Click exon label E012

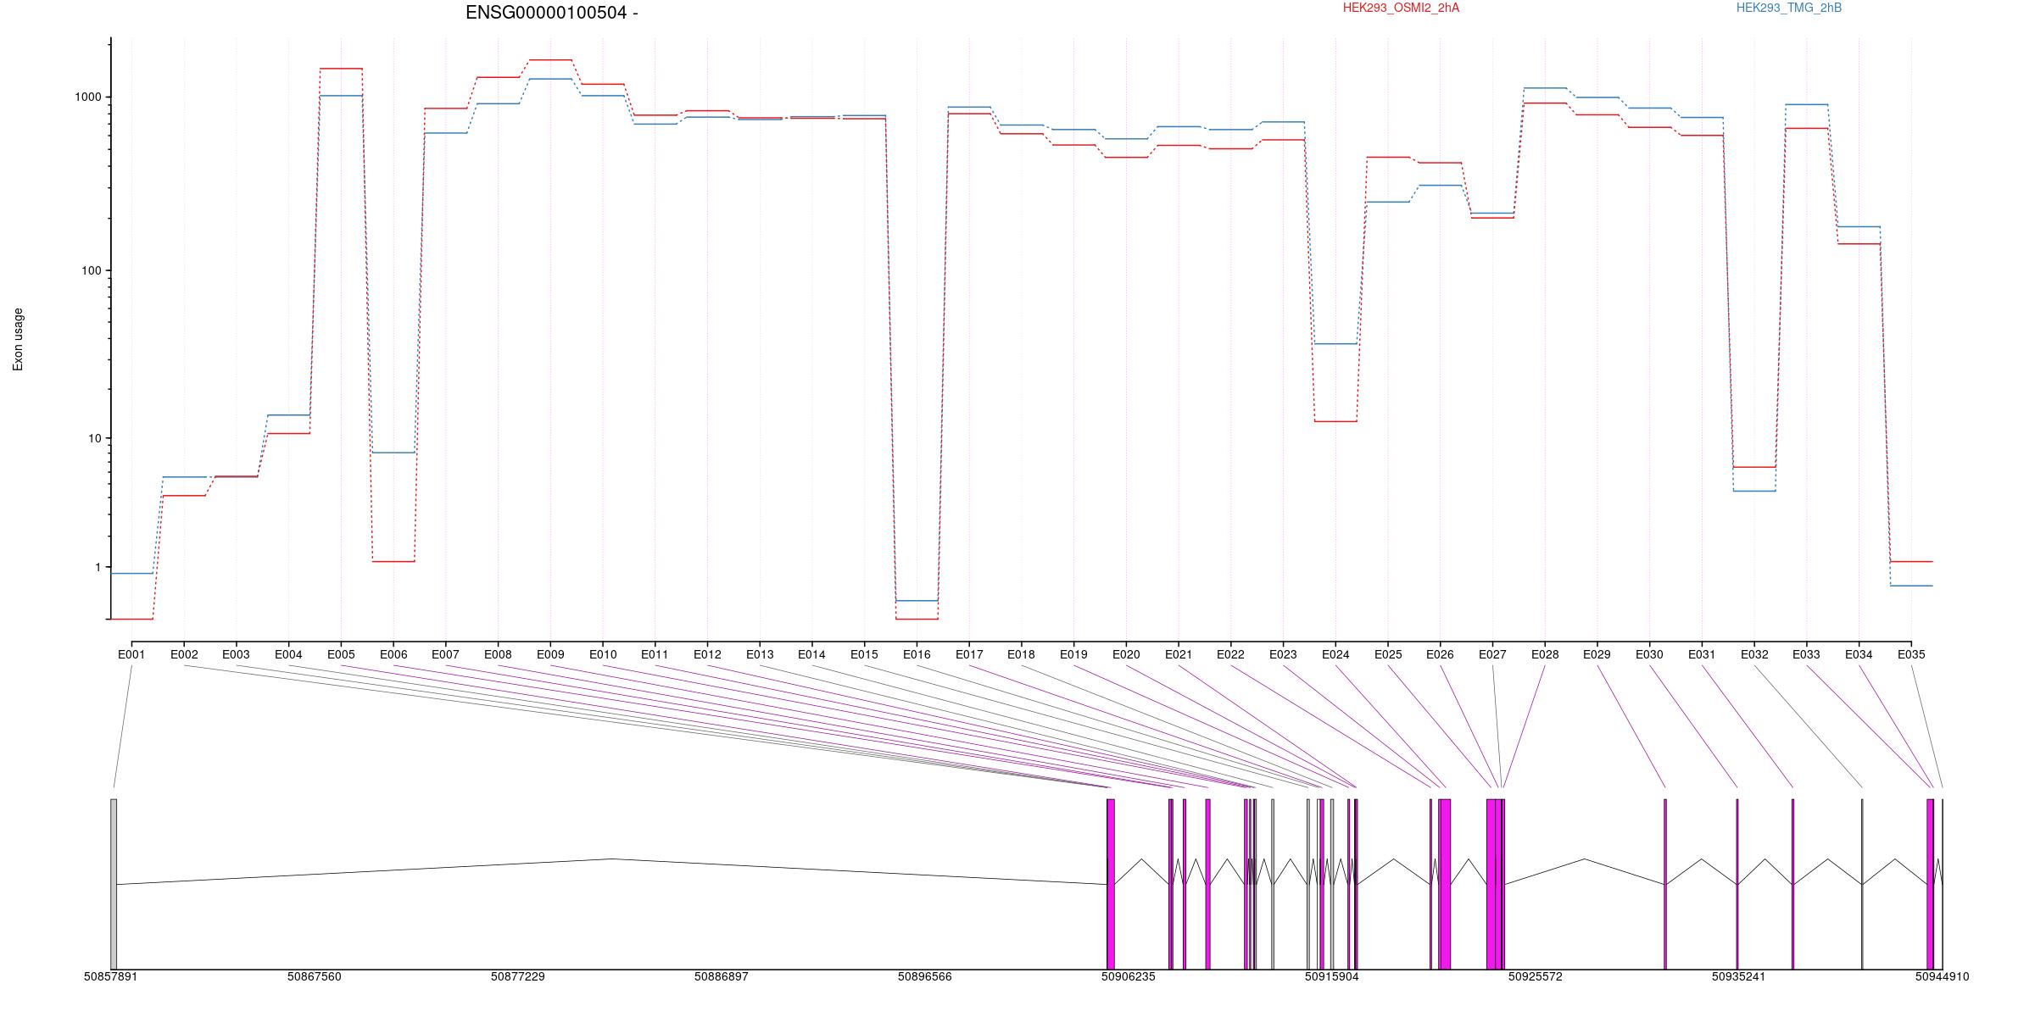707,654
